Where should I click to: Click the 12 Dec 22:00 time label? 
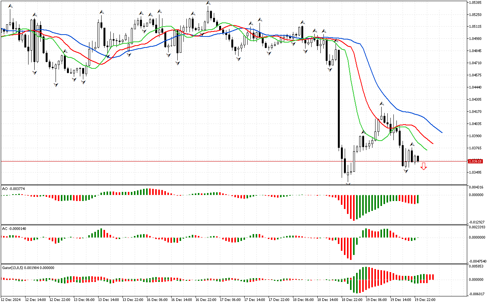60,300
